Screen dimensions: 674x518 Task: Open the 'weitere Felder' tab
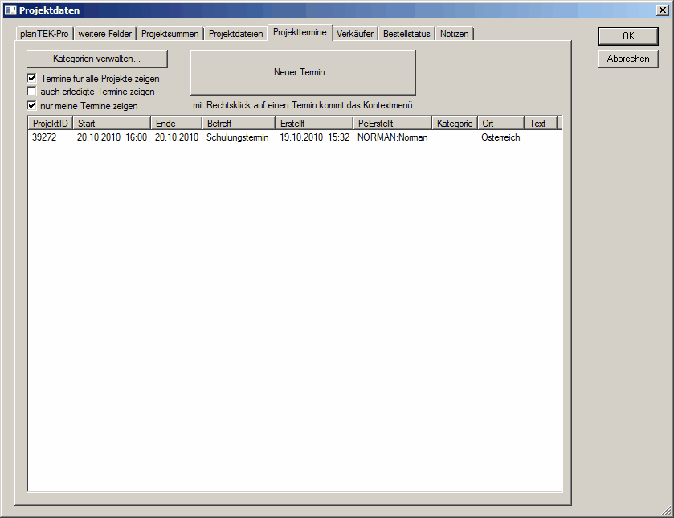pos(105,34)
